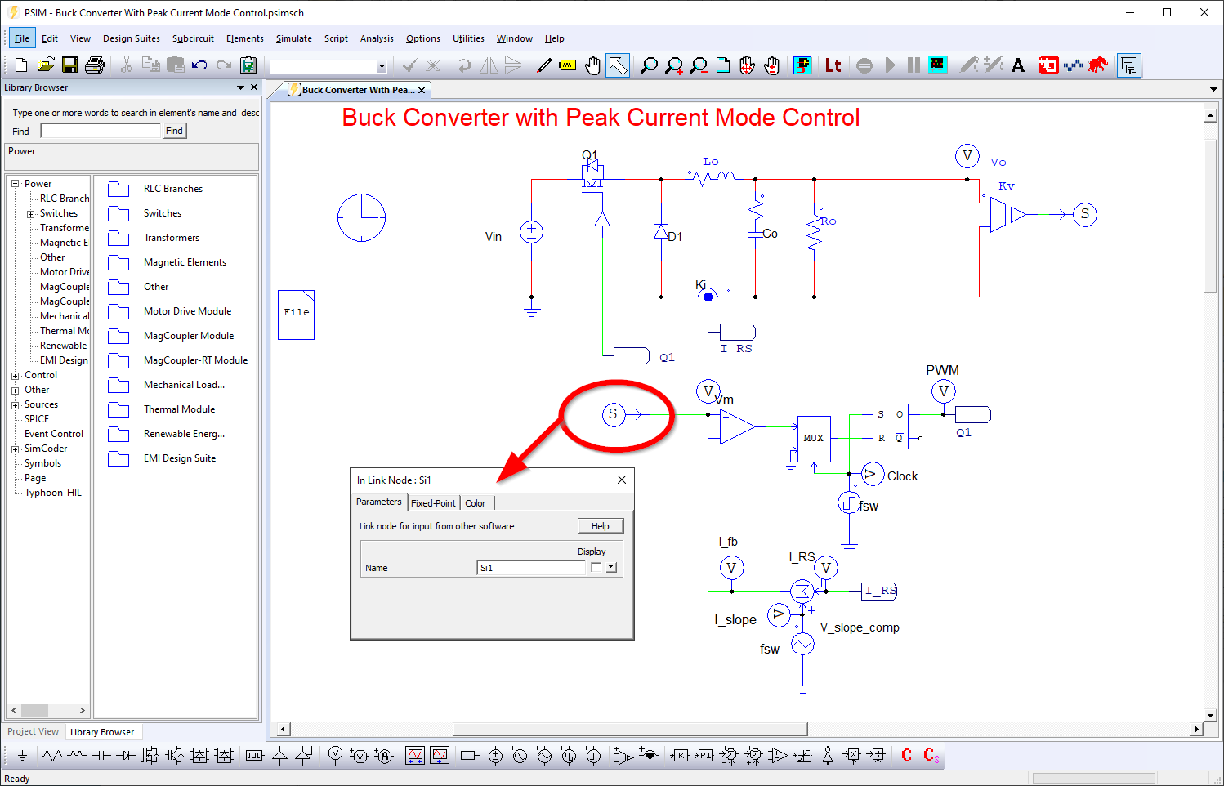Viewport: 1224px width, 786px height.
Task: Place a diode from bottom toolbar
Action: [x=126, y=756]
